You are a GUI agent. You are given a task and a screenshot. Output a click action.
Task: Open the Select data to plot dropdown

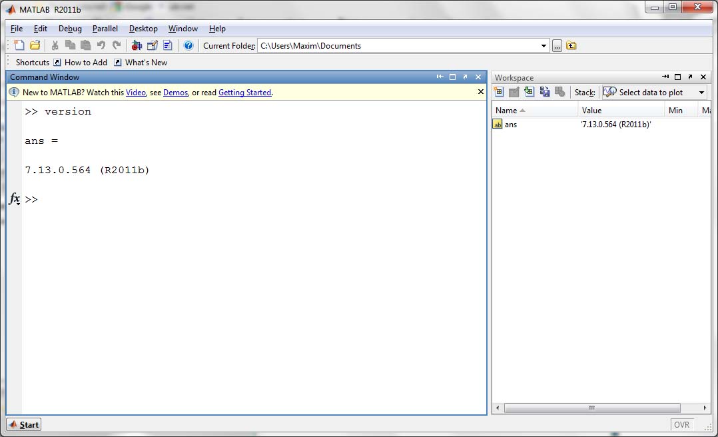[x=701, y=93]
